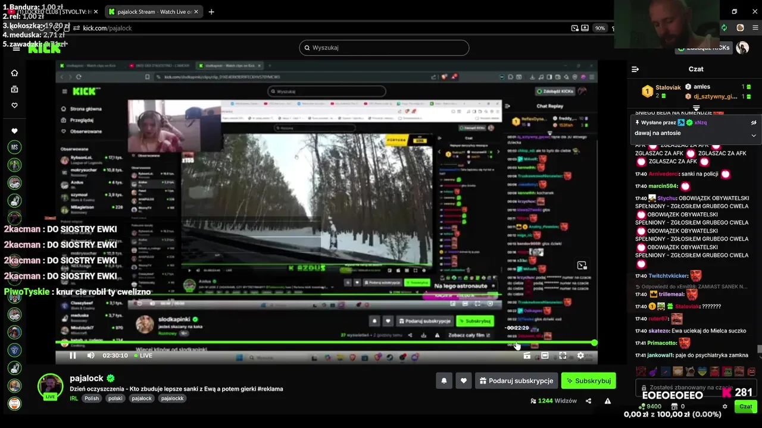Click username marcin594 in chat
The width and height of the screenshot is (762, 428).
(663, 186)
